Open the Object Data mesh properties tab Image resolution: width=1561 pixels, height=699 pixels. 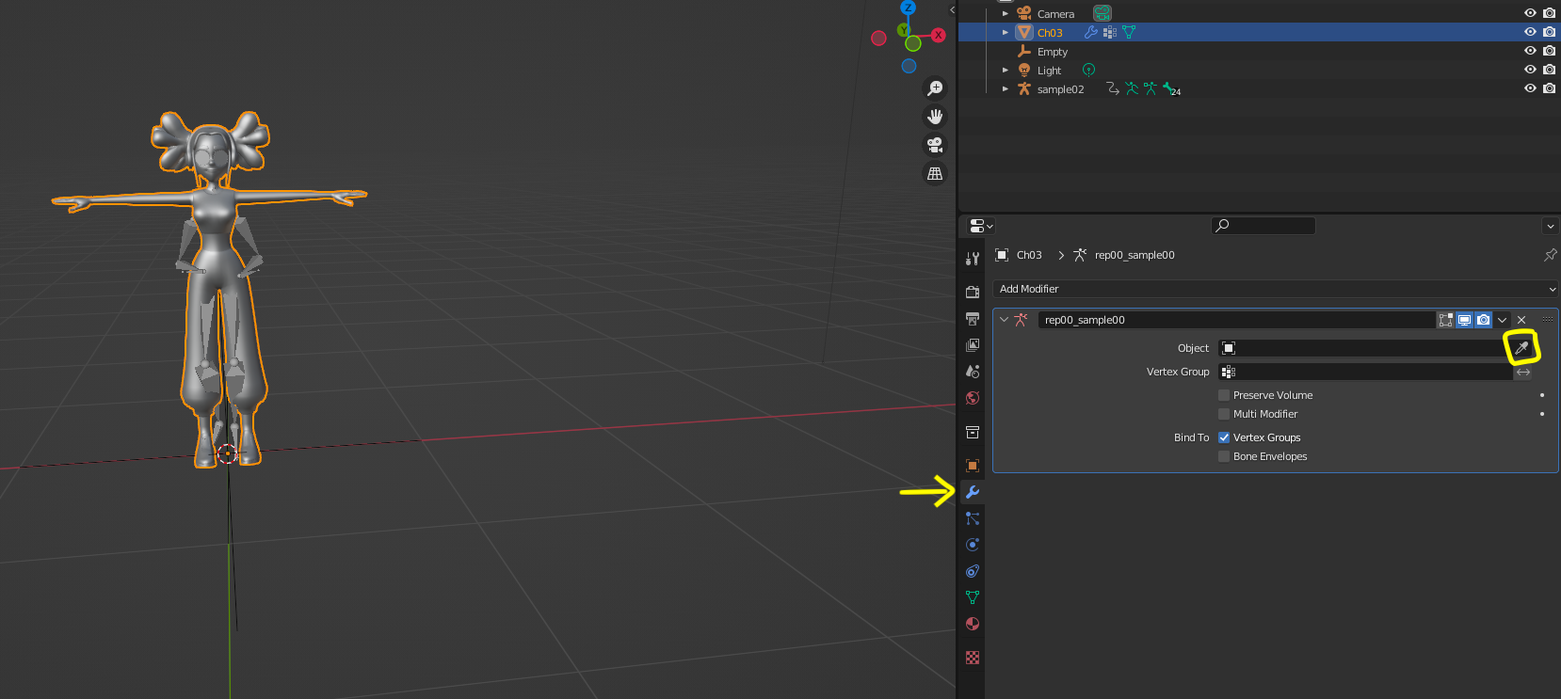click(x=973, y=597)
